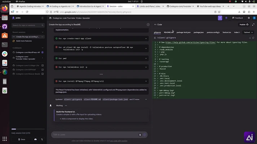Expand the updated files list chevron
The width and height of the screenshot is (257, 144).
pos(146,99)
